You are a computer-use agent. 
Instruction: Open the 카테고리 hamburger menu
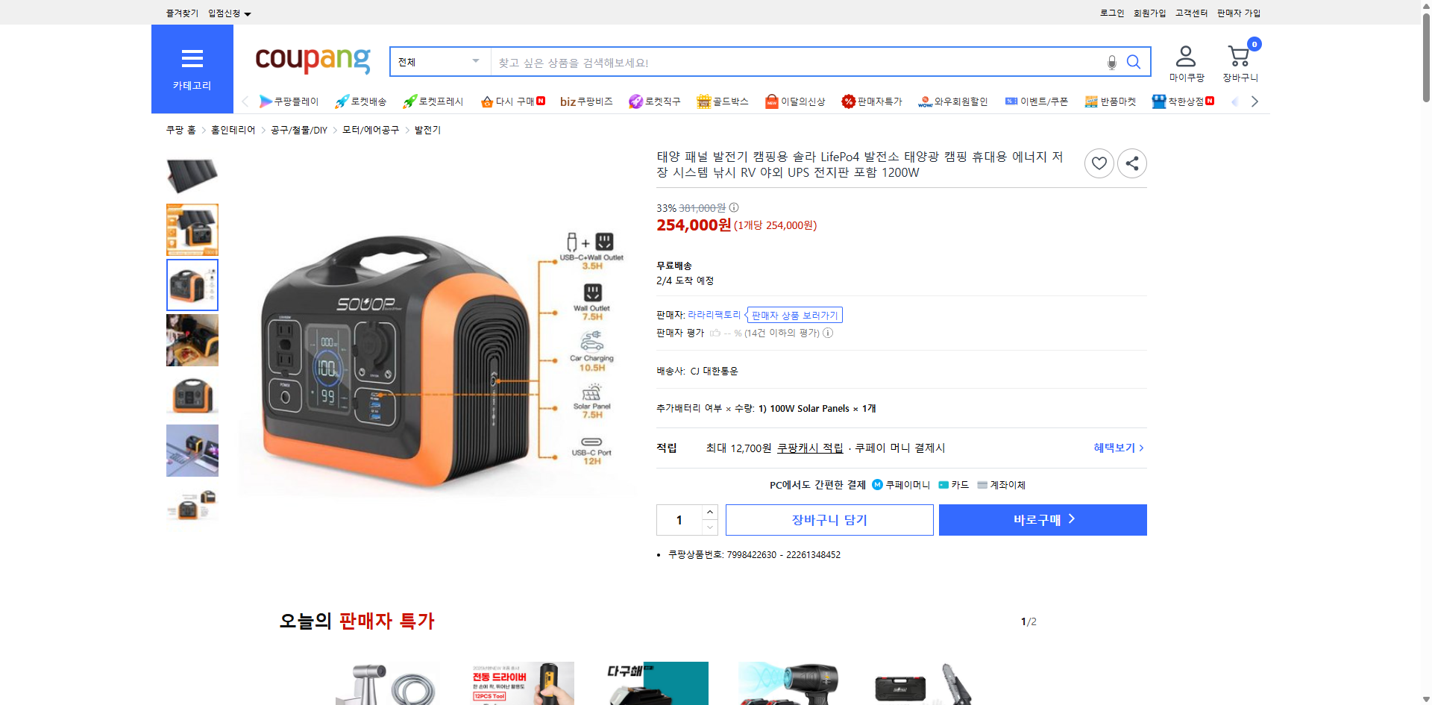pos(192,59)
